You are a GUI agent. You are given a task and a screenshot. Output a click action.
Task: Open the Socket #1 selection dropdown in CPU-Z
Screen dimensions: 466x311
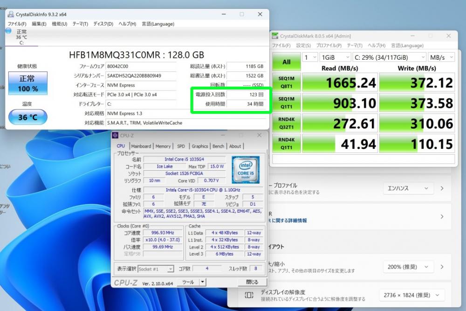pos(156,269)
